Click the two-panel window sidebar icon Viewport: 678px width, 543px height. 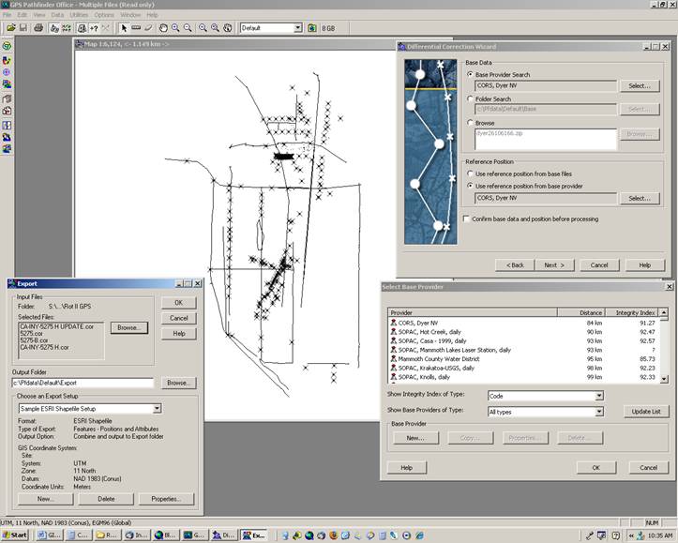pos(7,126)
